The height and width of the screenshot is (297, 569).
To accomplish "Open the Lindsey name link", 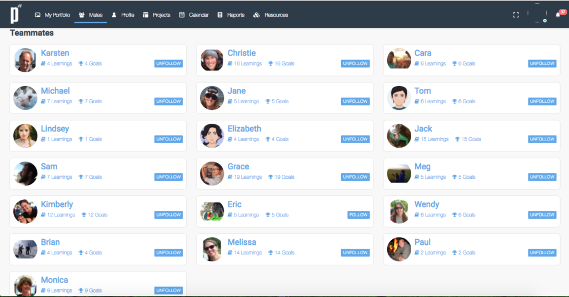I will point(55,129).
